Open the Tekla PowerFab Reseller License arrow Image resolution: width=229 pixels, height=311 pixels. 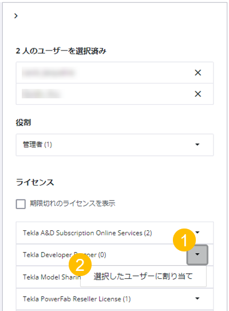coord(198,298)
